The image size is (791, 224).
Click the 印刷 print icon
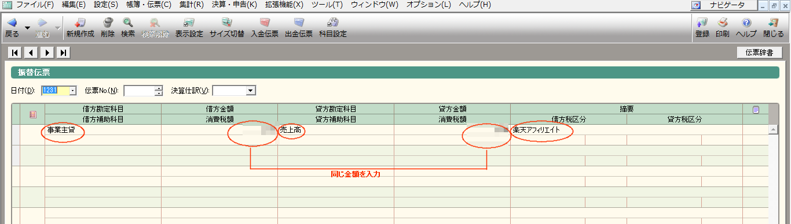pos(722,28)
